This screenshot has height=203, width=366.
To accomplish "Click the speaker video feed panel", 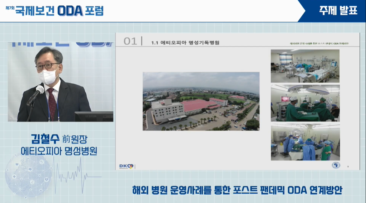I will click(x=60, y=82).
